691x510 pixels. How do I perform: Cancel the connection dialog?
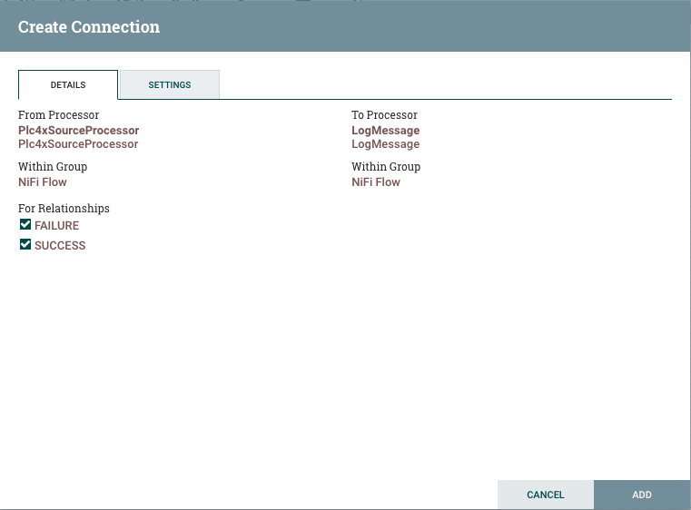(x=545, y=495)
